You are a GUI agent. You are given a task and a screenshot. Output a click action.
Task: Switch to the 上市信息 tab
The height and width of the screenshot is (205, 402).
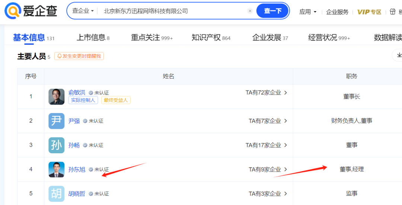93,38
